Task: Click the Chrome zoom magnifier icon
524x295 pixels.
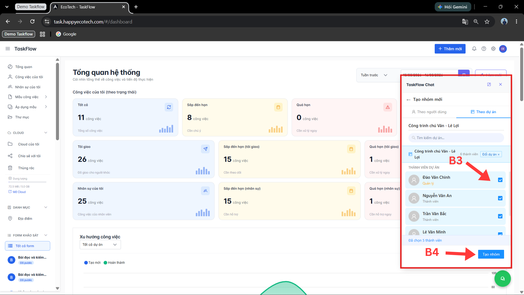Action: point(476,22)
